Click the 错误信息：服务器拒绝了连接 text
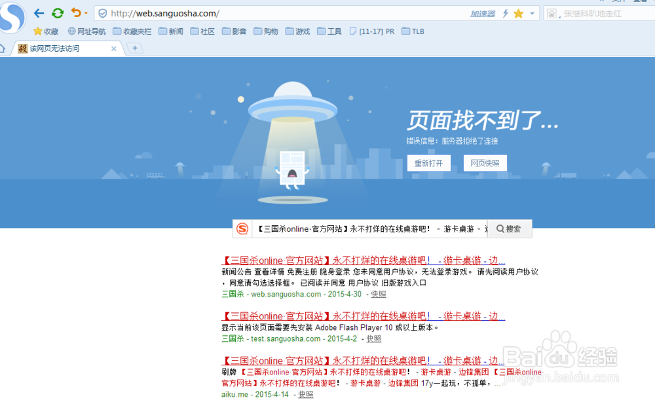The image size is (655, 400). pyautogui.click(x=452, y=141)
